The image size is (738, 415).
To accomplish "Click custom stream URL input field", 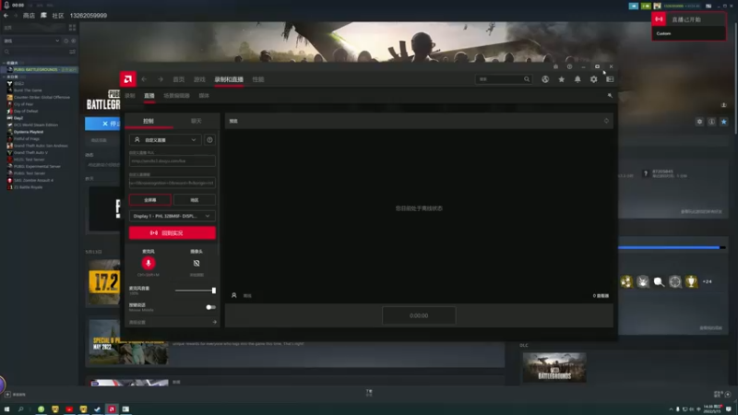I will coord(173,160).
